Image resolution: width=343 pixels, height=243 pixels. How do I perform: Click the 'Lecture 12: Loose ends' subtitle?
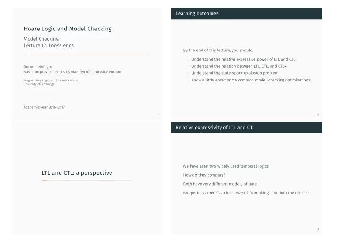point(49,45)
